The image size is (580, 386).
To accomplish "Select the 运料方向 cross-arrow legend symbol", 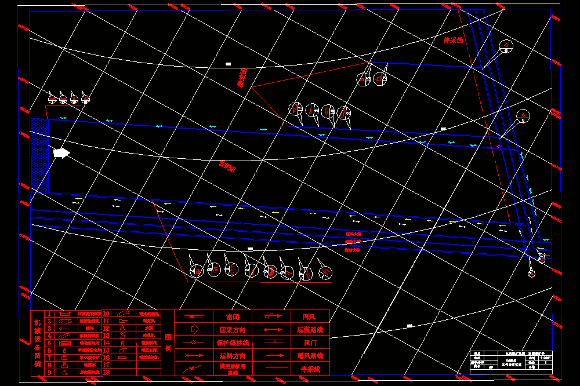I will [x=194, y=355].
